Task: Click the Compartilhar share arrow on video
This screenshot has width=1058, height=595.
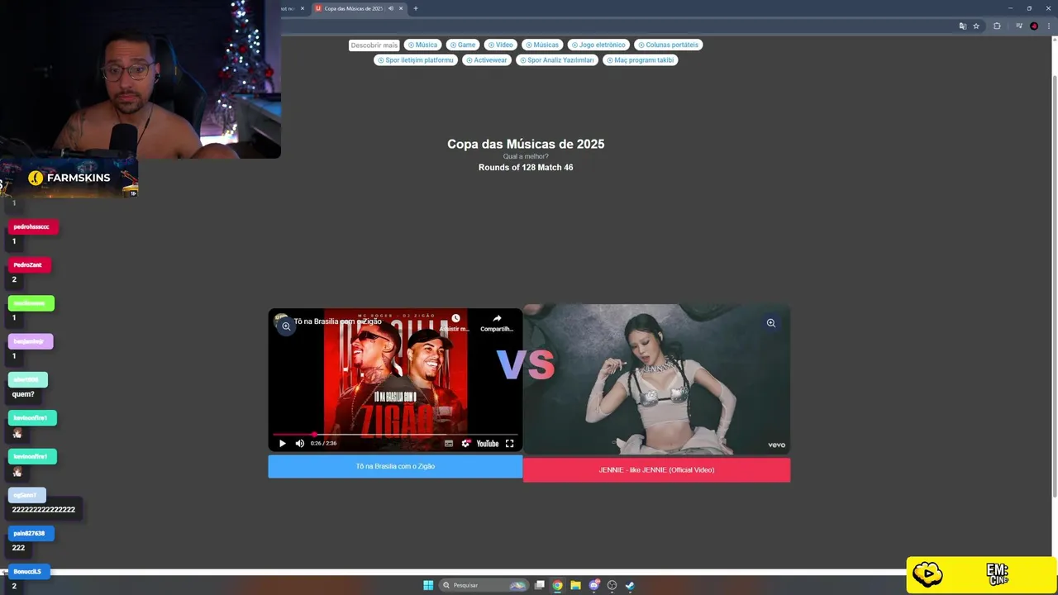Action: pyautogui.click(x=497, y=318)
